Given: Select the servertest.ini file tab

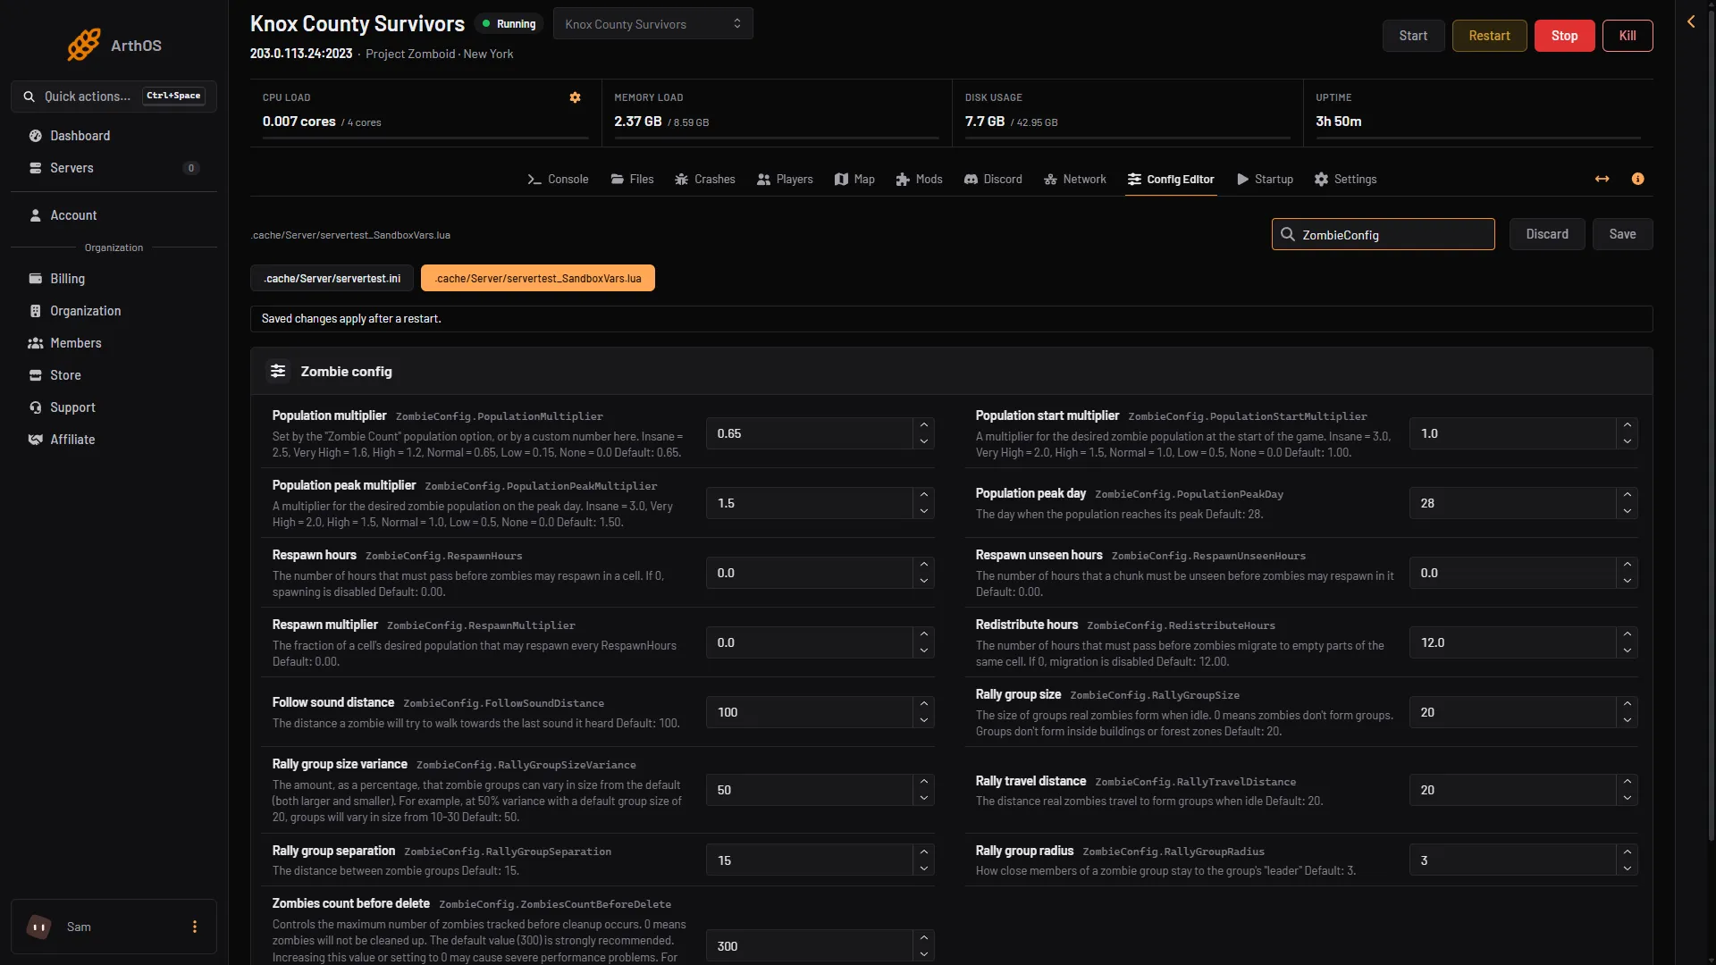Looking at the screenshot, I should 332,279.
